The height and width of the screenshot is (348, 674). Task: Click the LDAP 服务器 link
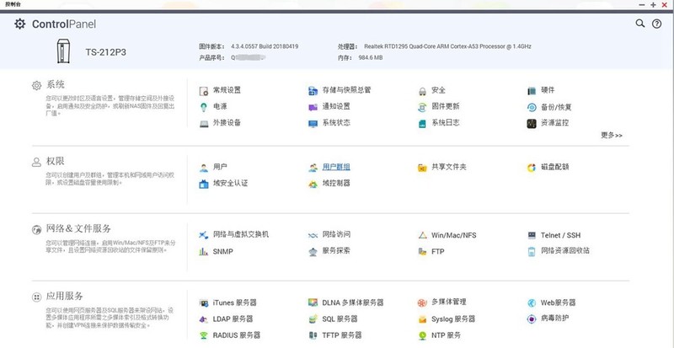tap(233, 319)
